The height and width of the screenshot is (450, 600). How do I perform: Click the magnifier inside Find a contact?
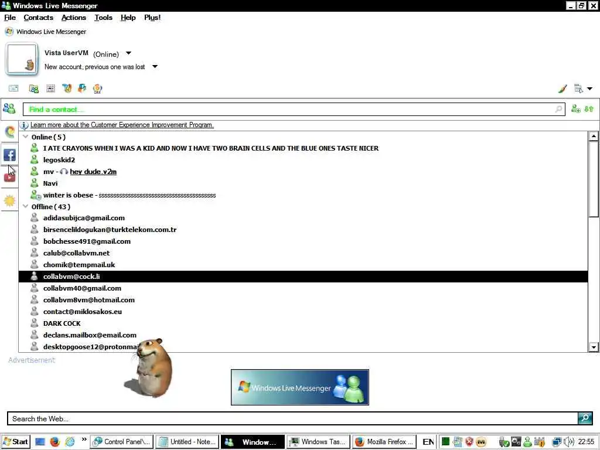pos(558,110)
